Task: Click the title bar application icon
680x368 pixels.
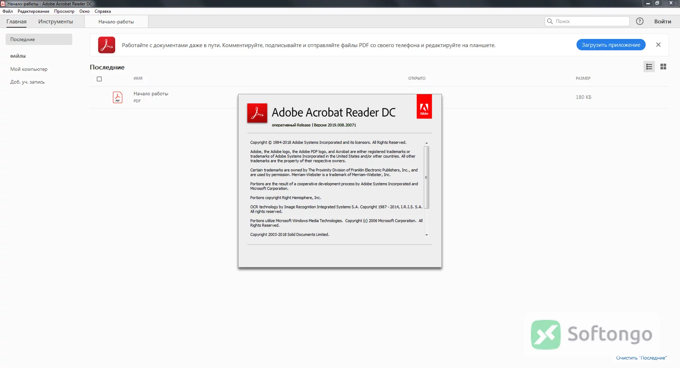Action: pyautogui.click(x=3, y=4)
